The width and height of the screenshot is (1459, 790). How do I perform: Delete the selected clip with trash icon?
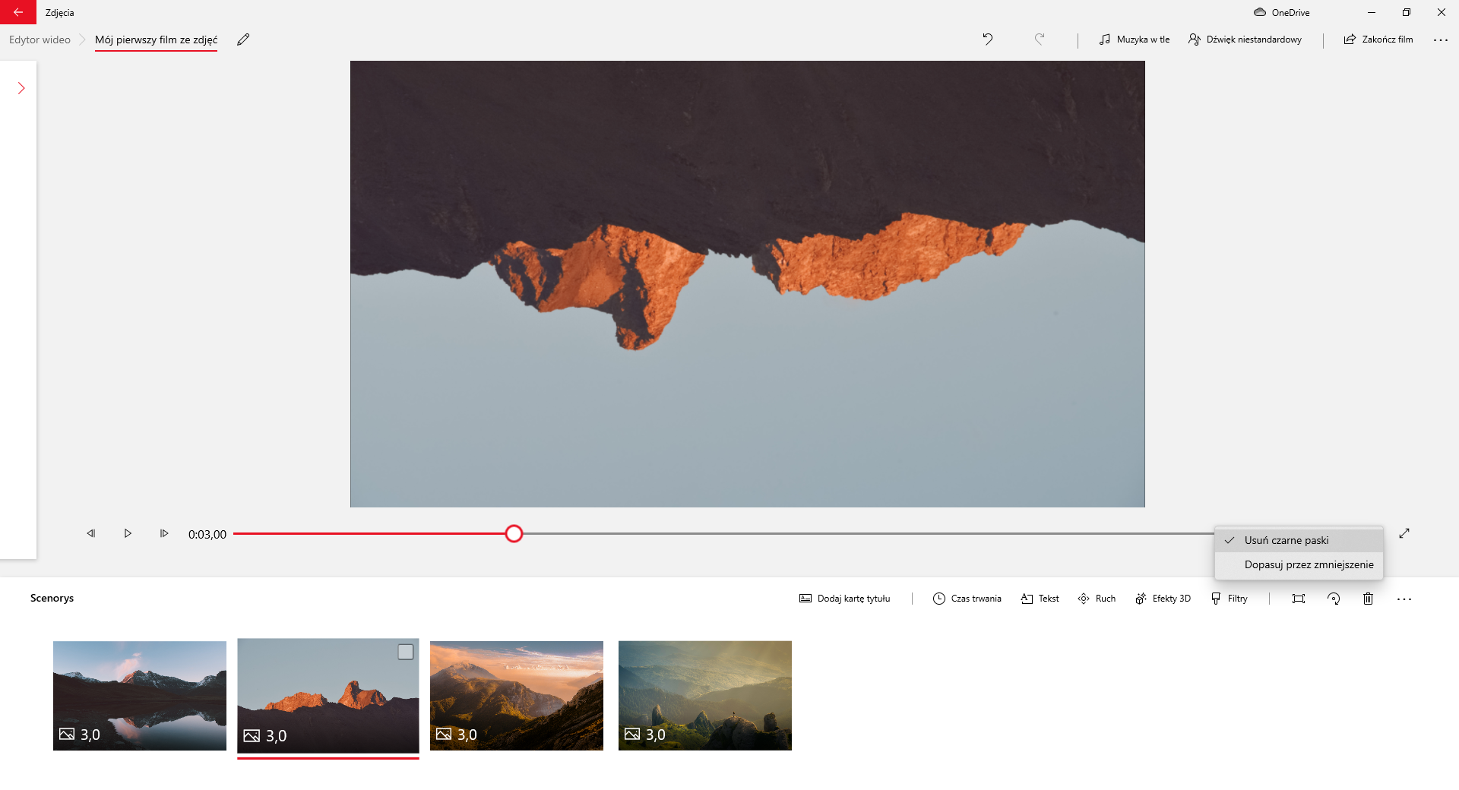[x=1368, y=599]
